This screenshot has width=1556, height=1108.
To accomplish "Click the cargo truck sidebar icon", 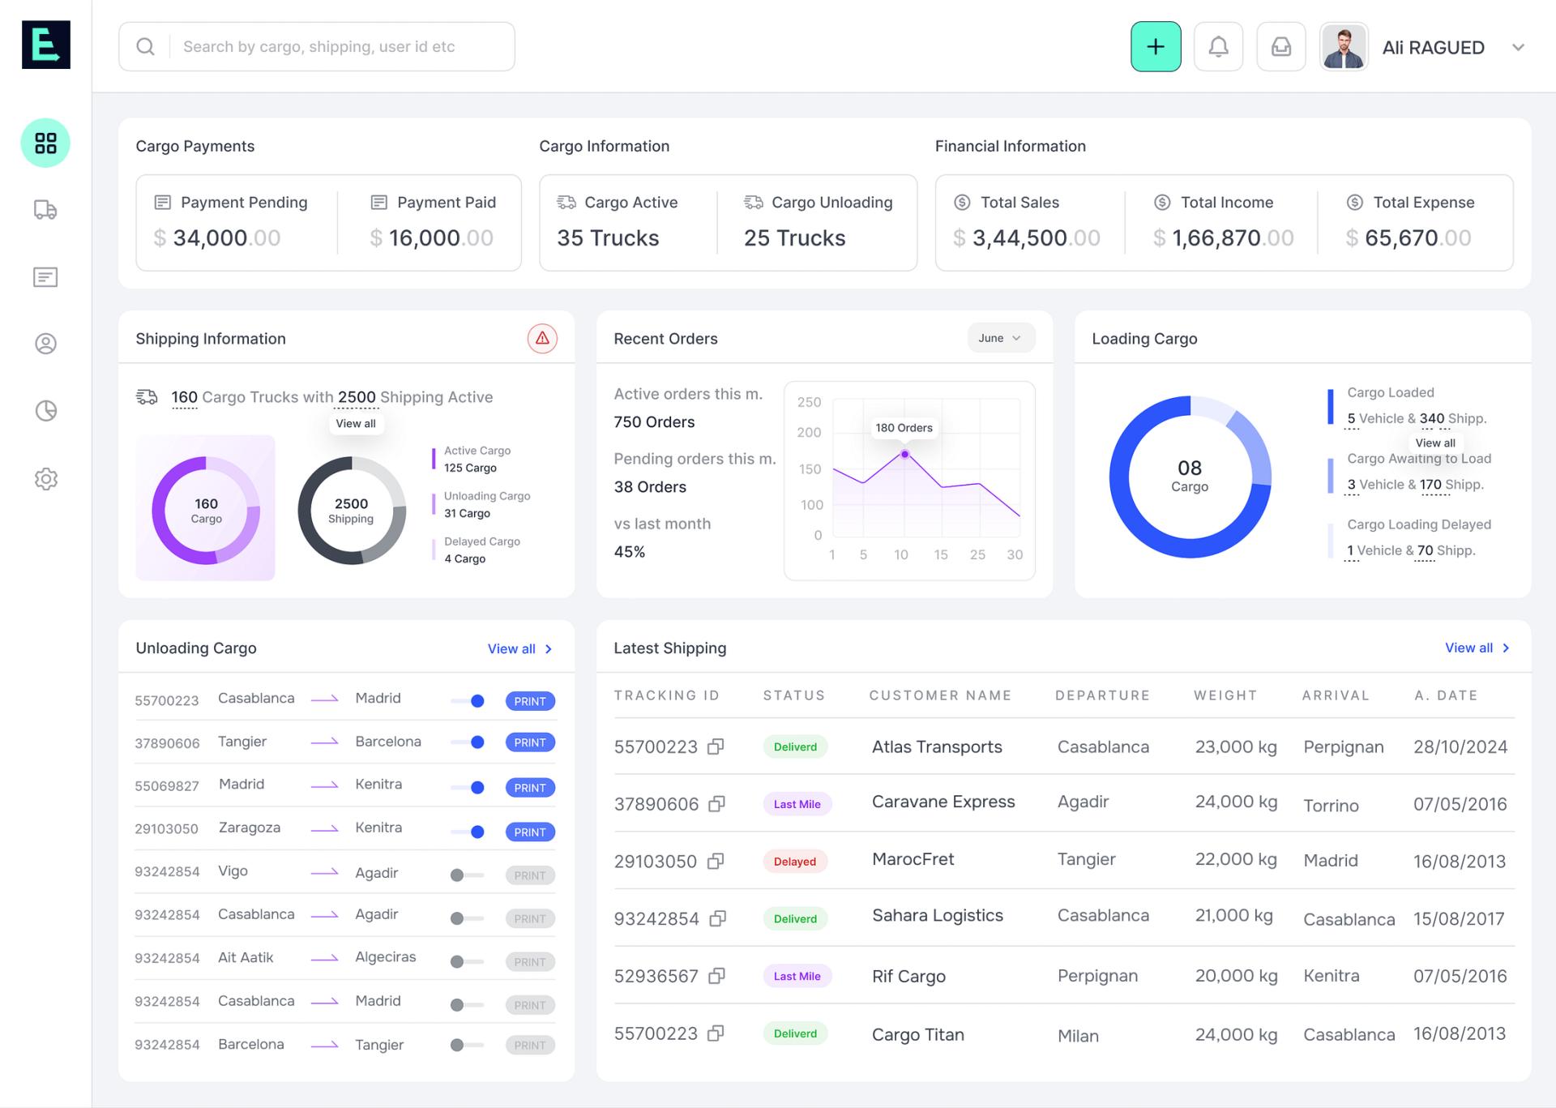I will pyautogui.click(x=45, y=210).
